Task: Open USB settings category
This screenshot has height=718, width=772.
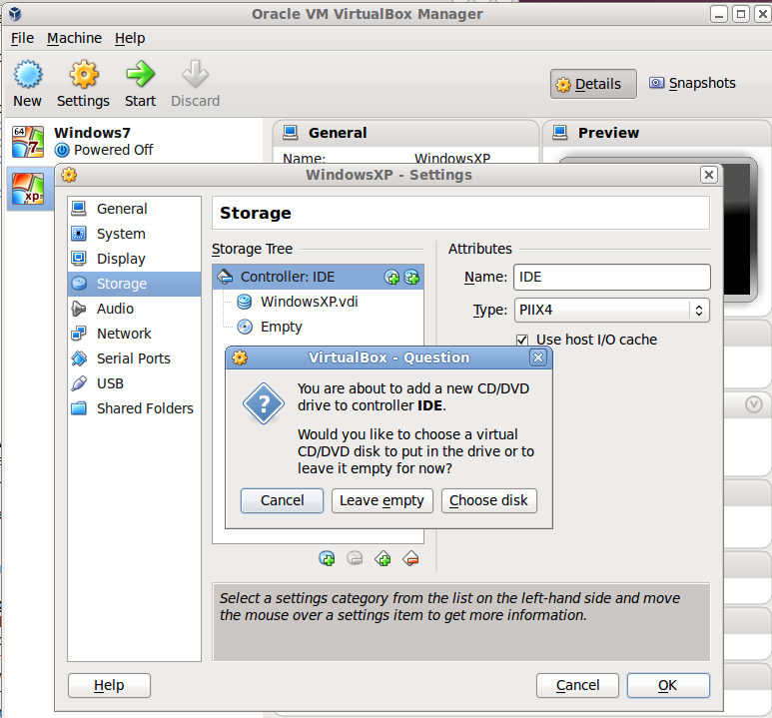Action: click(134, 383)
